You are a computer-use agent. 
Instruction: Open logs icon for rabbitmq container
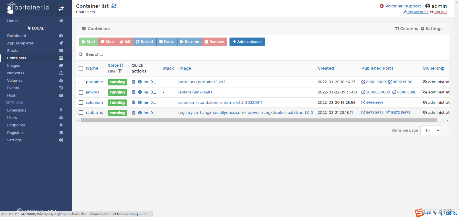(134, 113)
